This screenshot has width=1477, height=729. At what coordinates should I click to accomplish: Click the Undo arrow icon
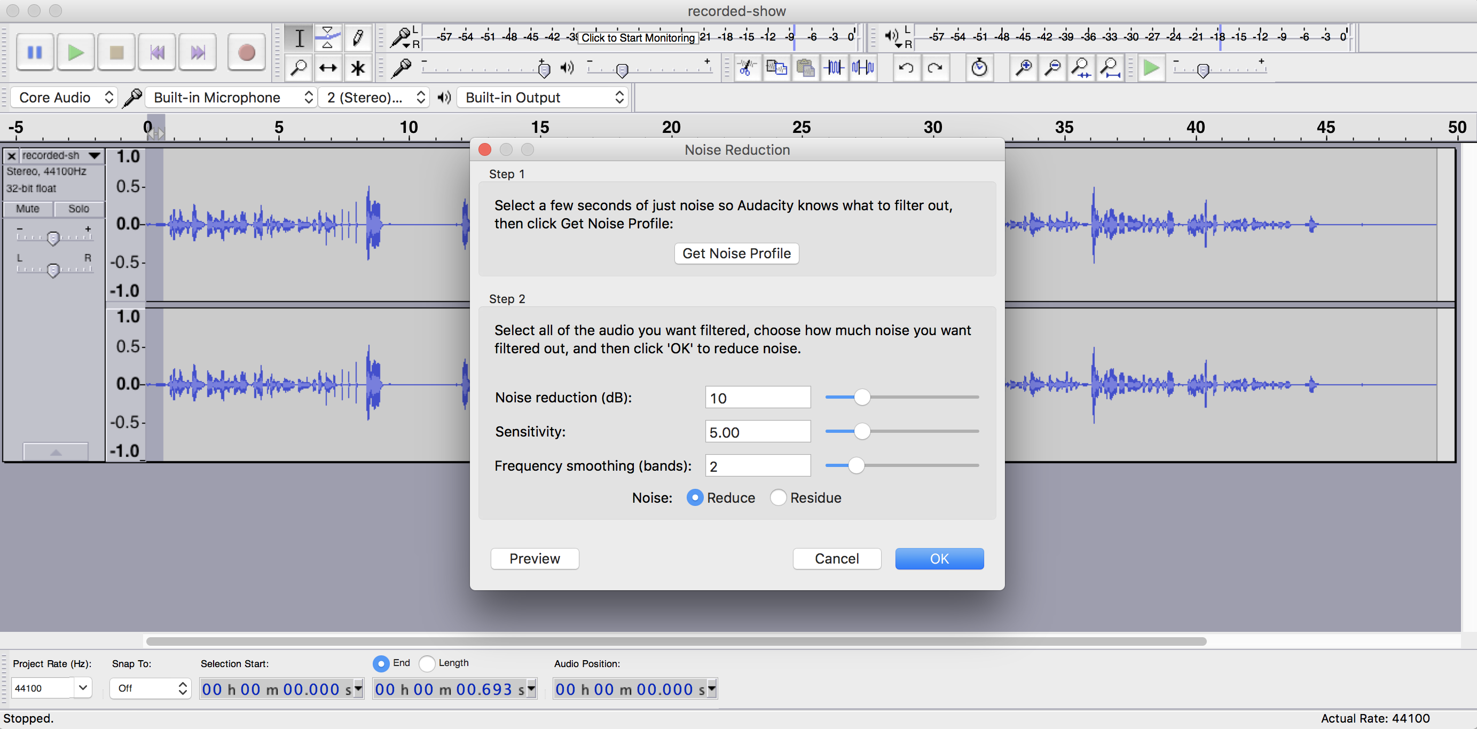pyautogui.click(x=906, y=68)
